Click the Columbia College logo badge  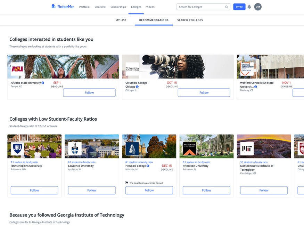(132, 69)
